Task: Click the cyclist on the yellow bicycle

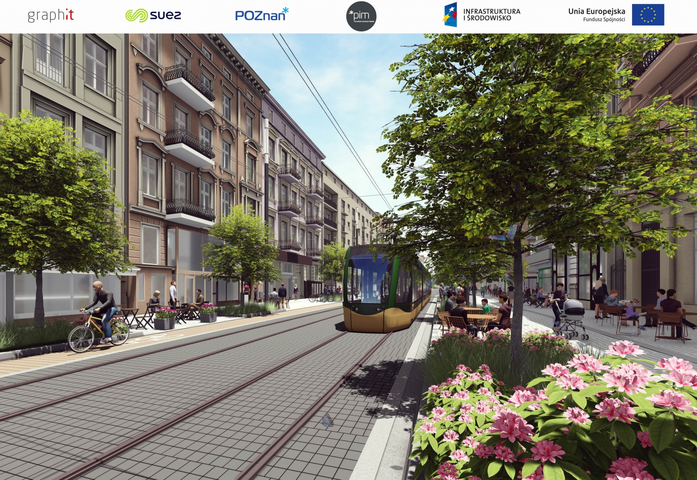Action: coord(99,317)
